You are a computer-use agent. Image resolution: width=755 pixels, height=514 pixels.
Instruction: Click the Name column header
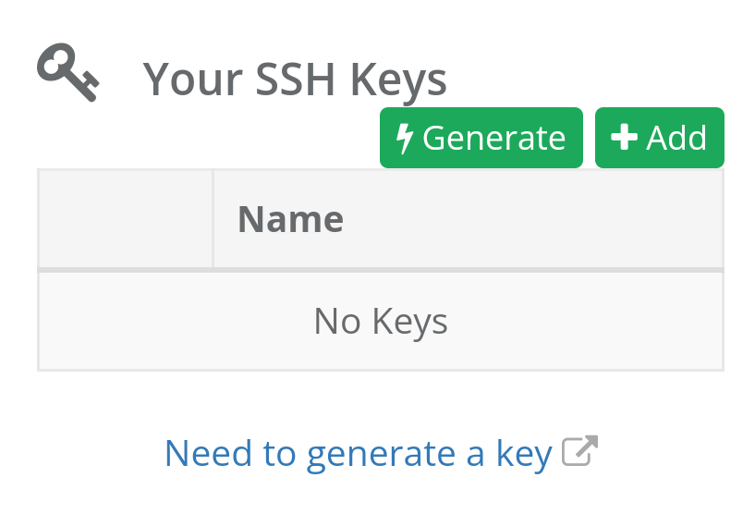pos(290,219)
